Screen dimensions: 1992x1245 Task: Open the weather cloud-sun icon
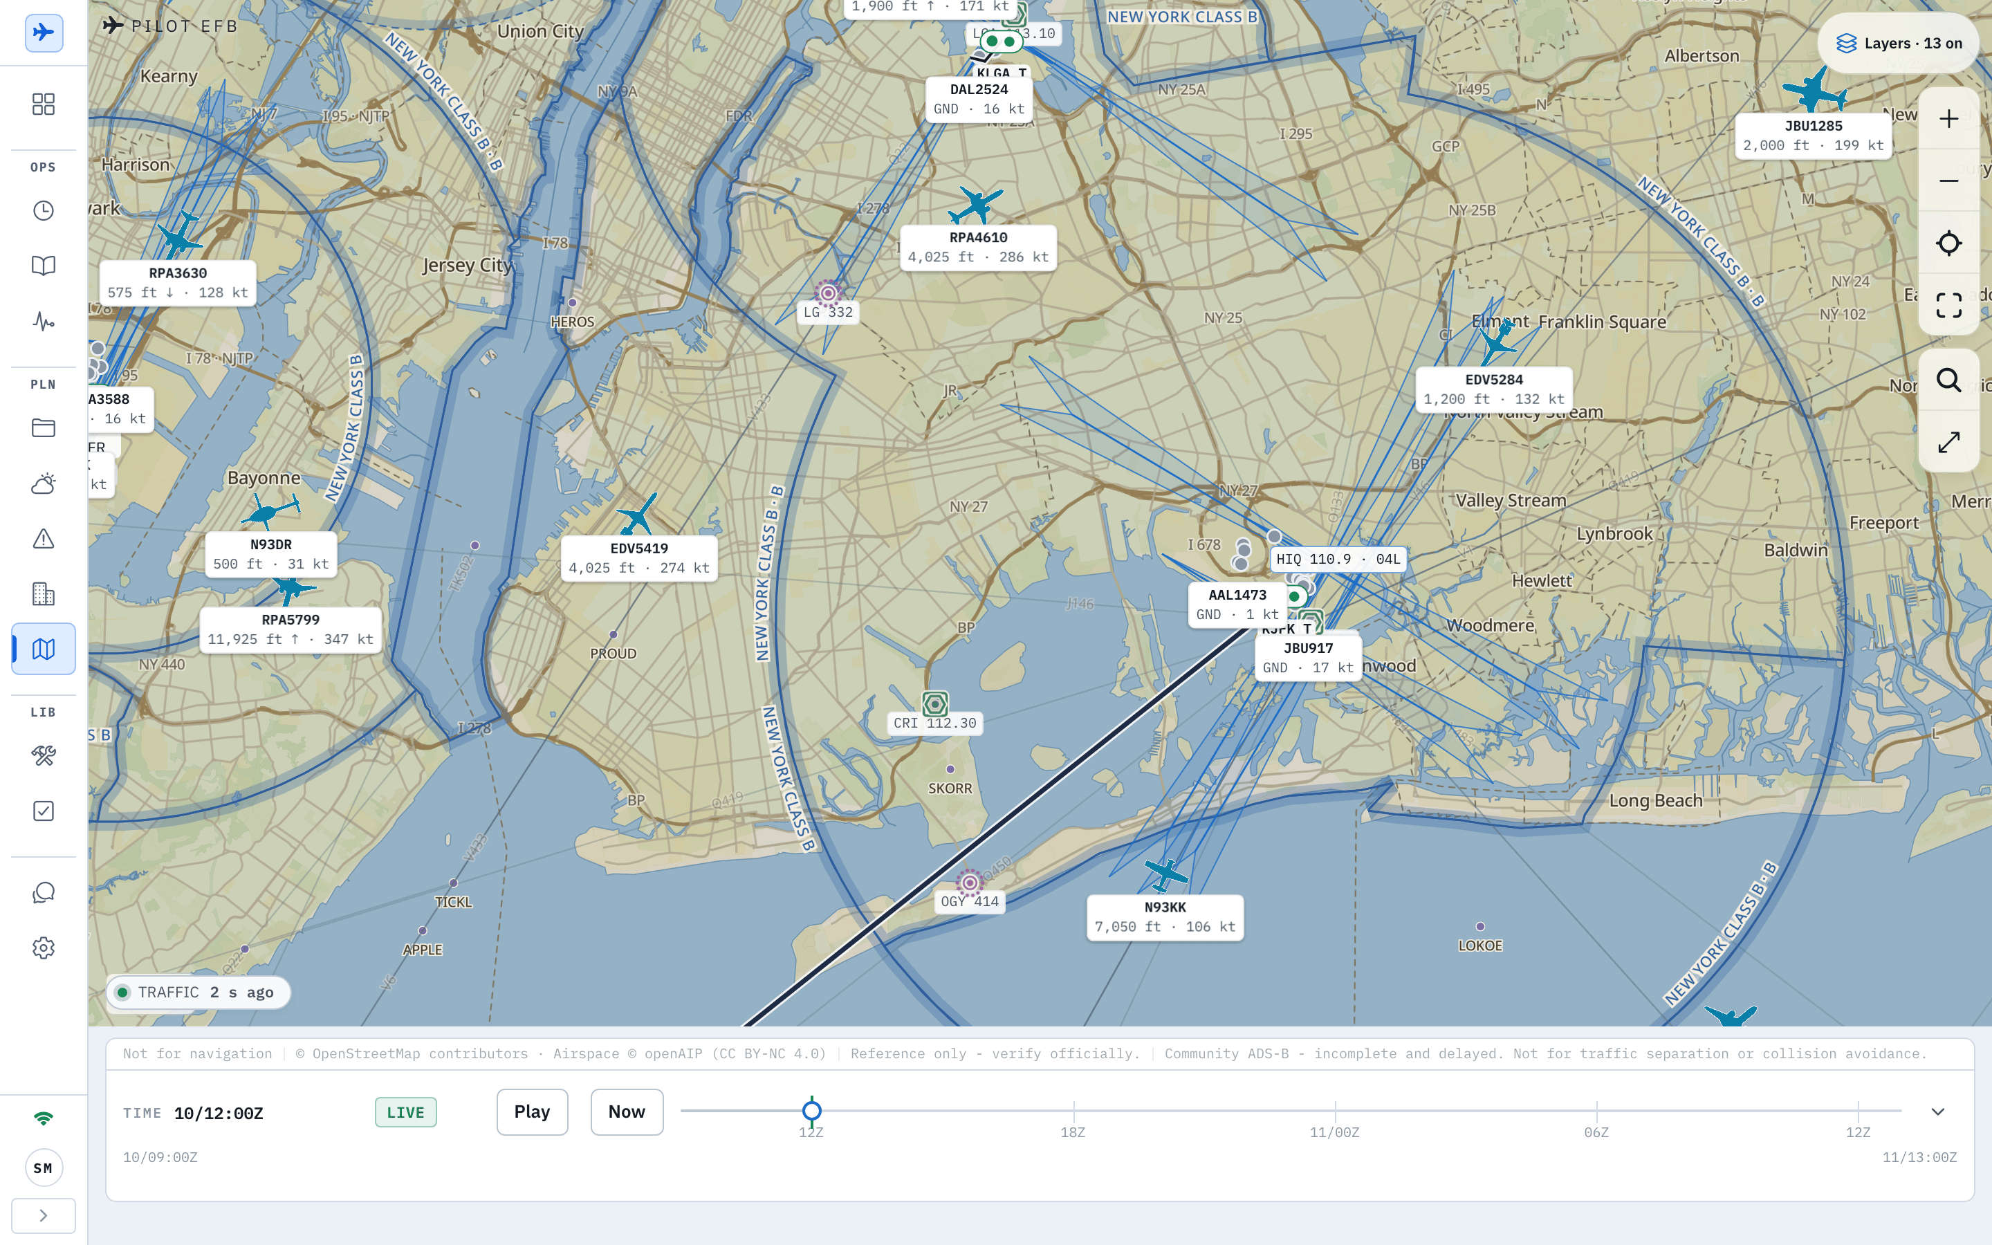coord(44,483)
